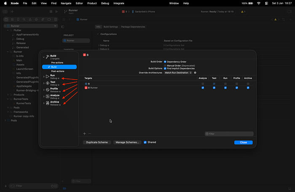
Task: Toggle the Shared scheme checkbox
Action: [x=145, y=142]
